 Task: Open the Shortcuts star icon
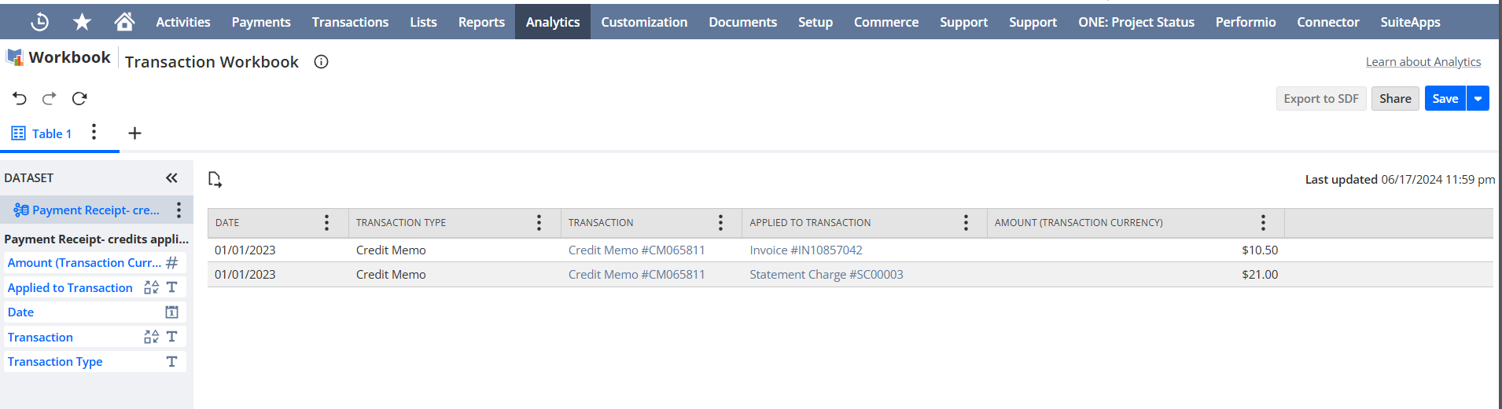(82, 22)
